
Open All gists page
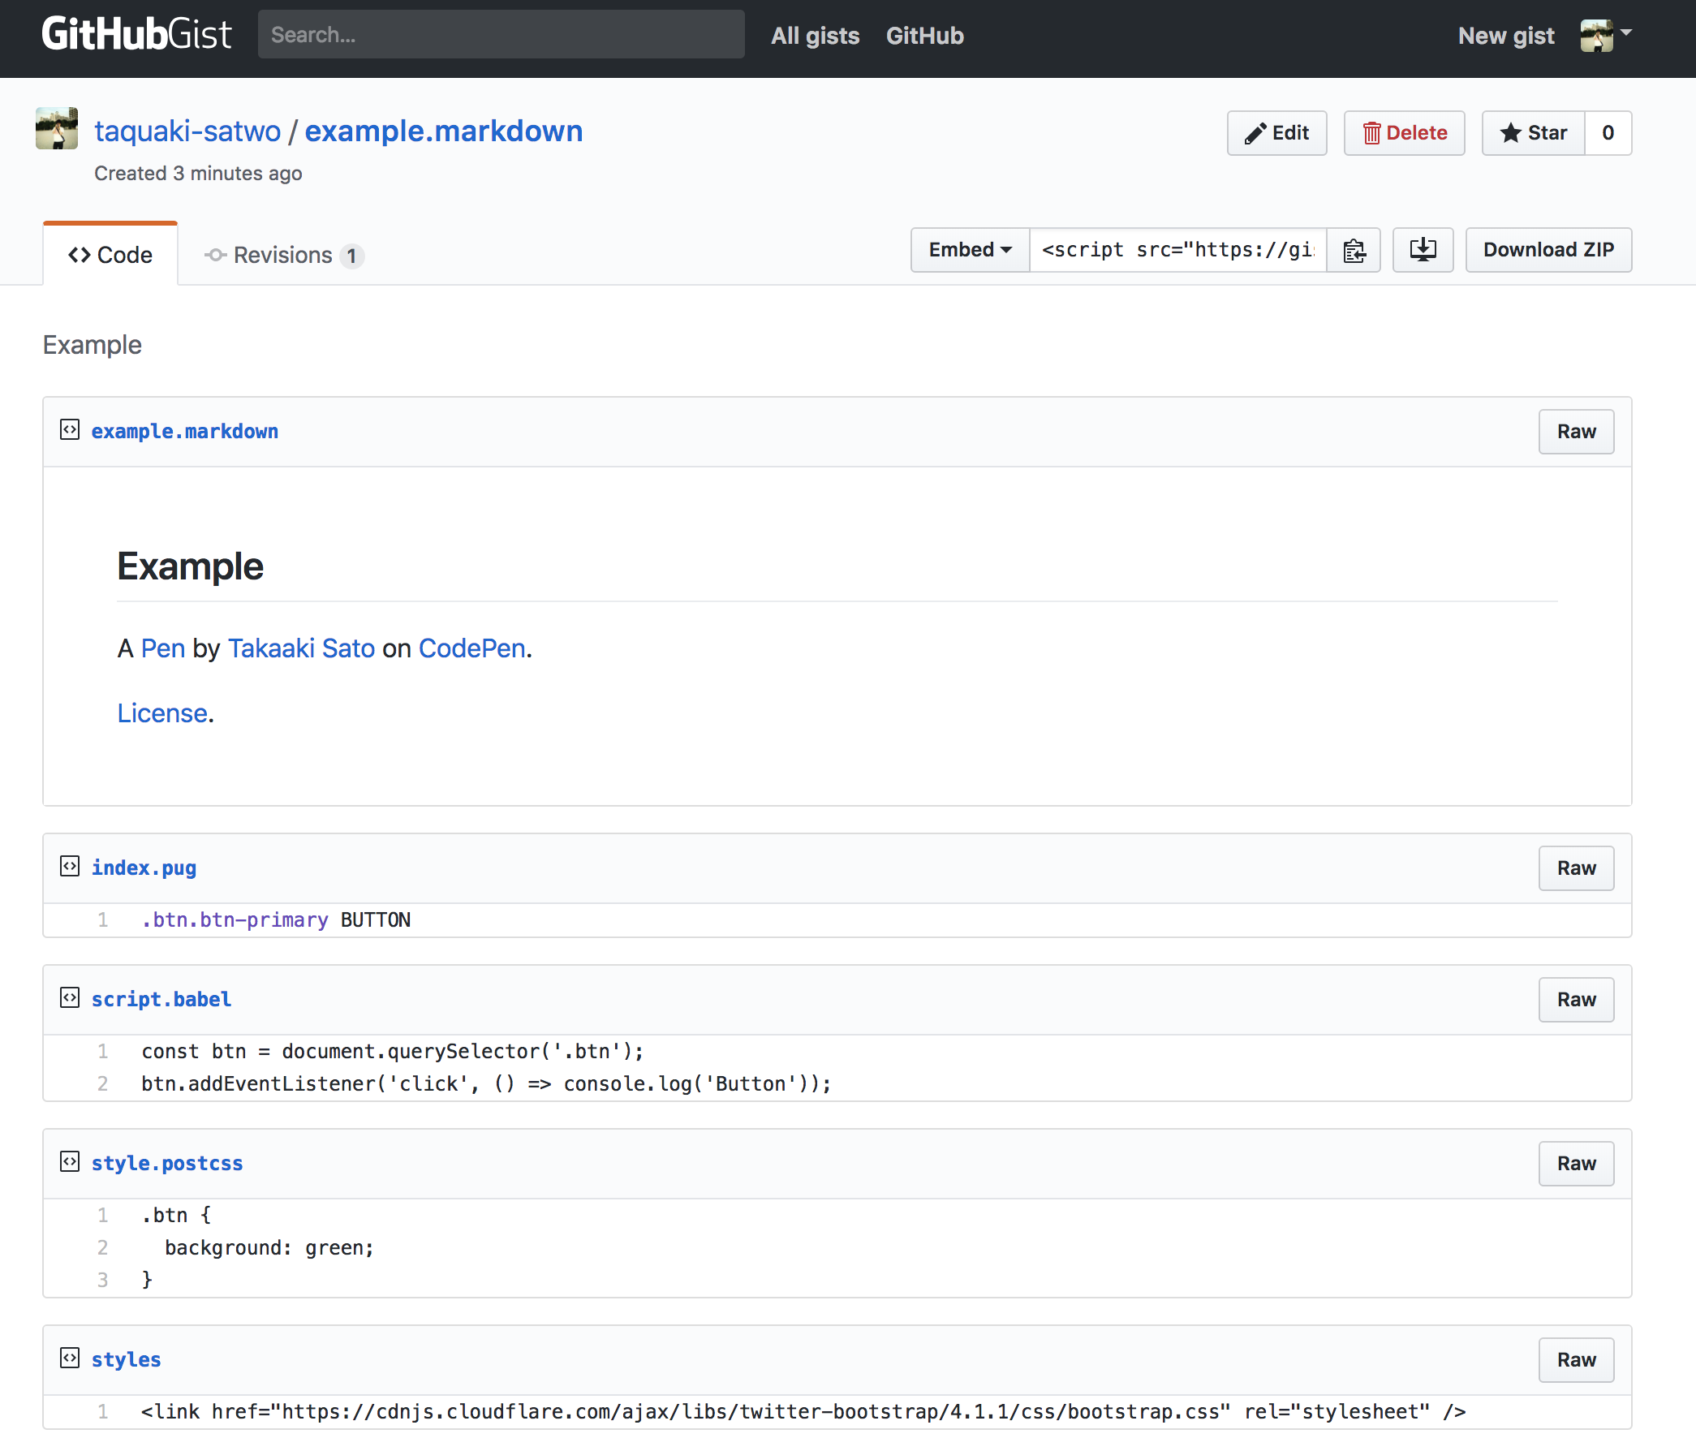click(x=816, y=35)
